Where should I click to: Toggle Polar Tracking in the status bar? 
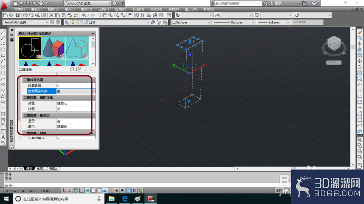87,191
